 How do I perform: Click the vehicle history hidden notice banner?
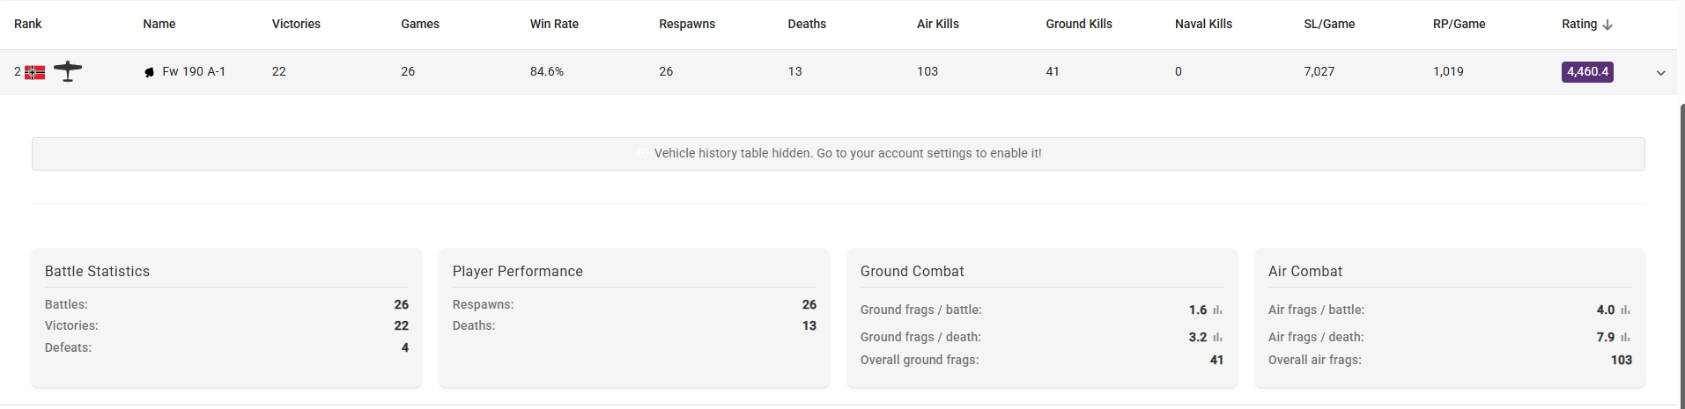[838, 154]
